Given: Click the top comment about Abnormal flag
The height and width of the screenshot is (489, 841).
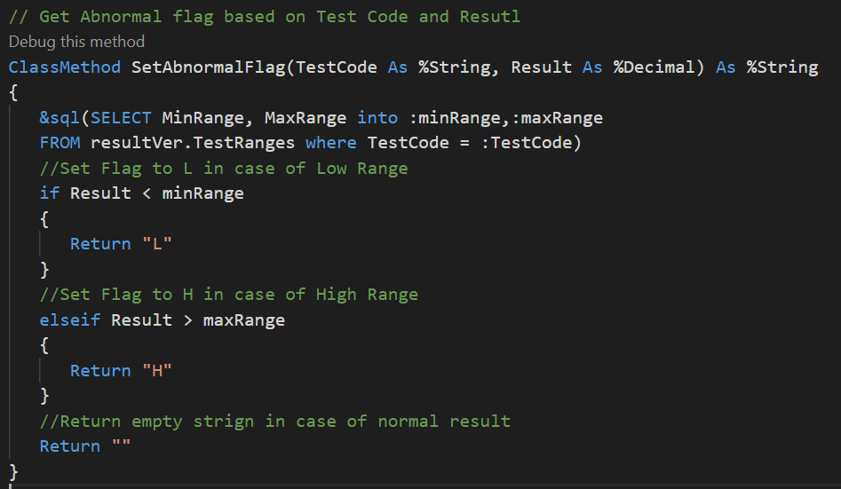Looking at the screenshot, I should point(264,17).
